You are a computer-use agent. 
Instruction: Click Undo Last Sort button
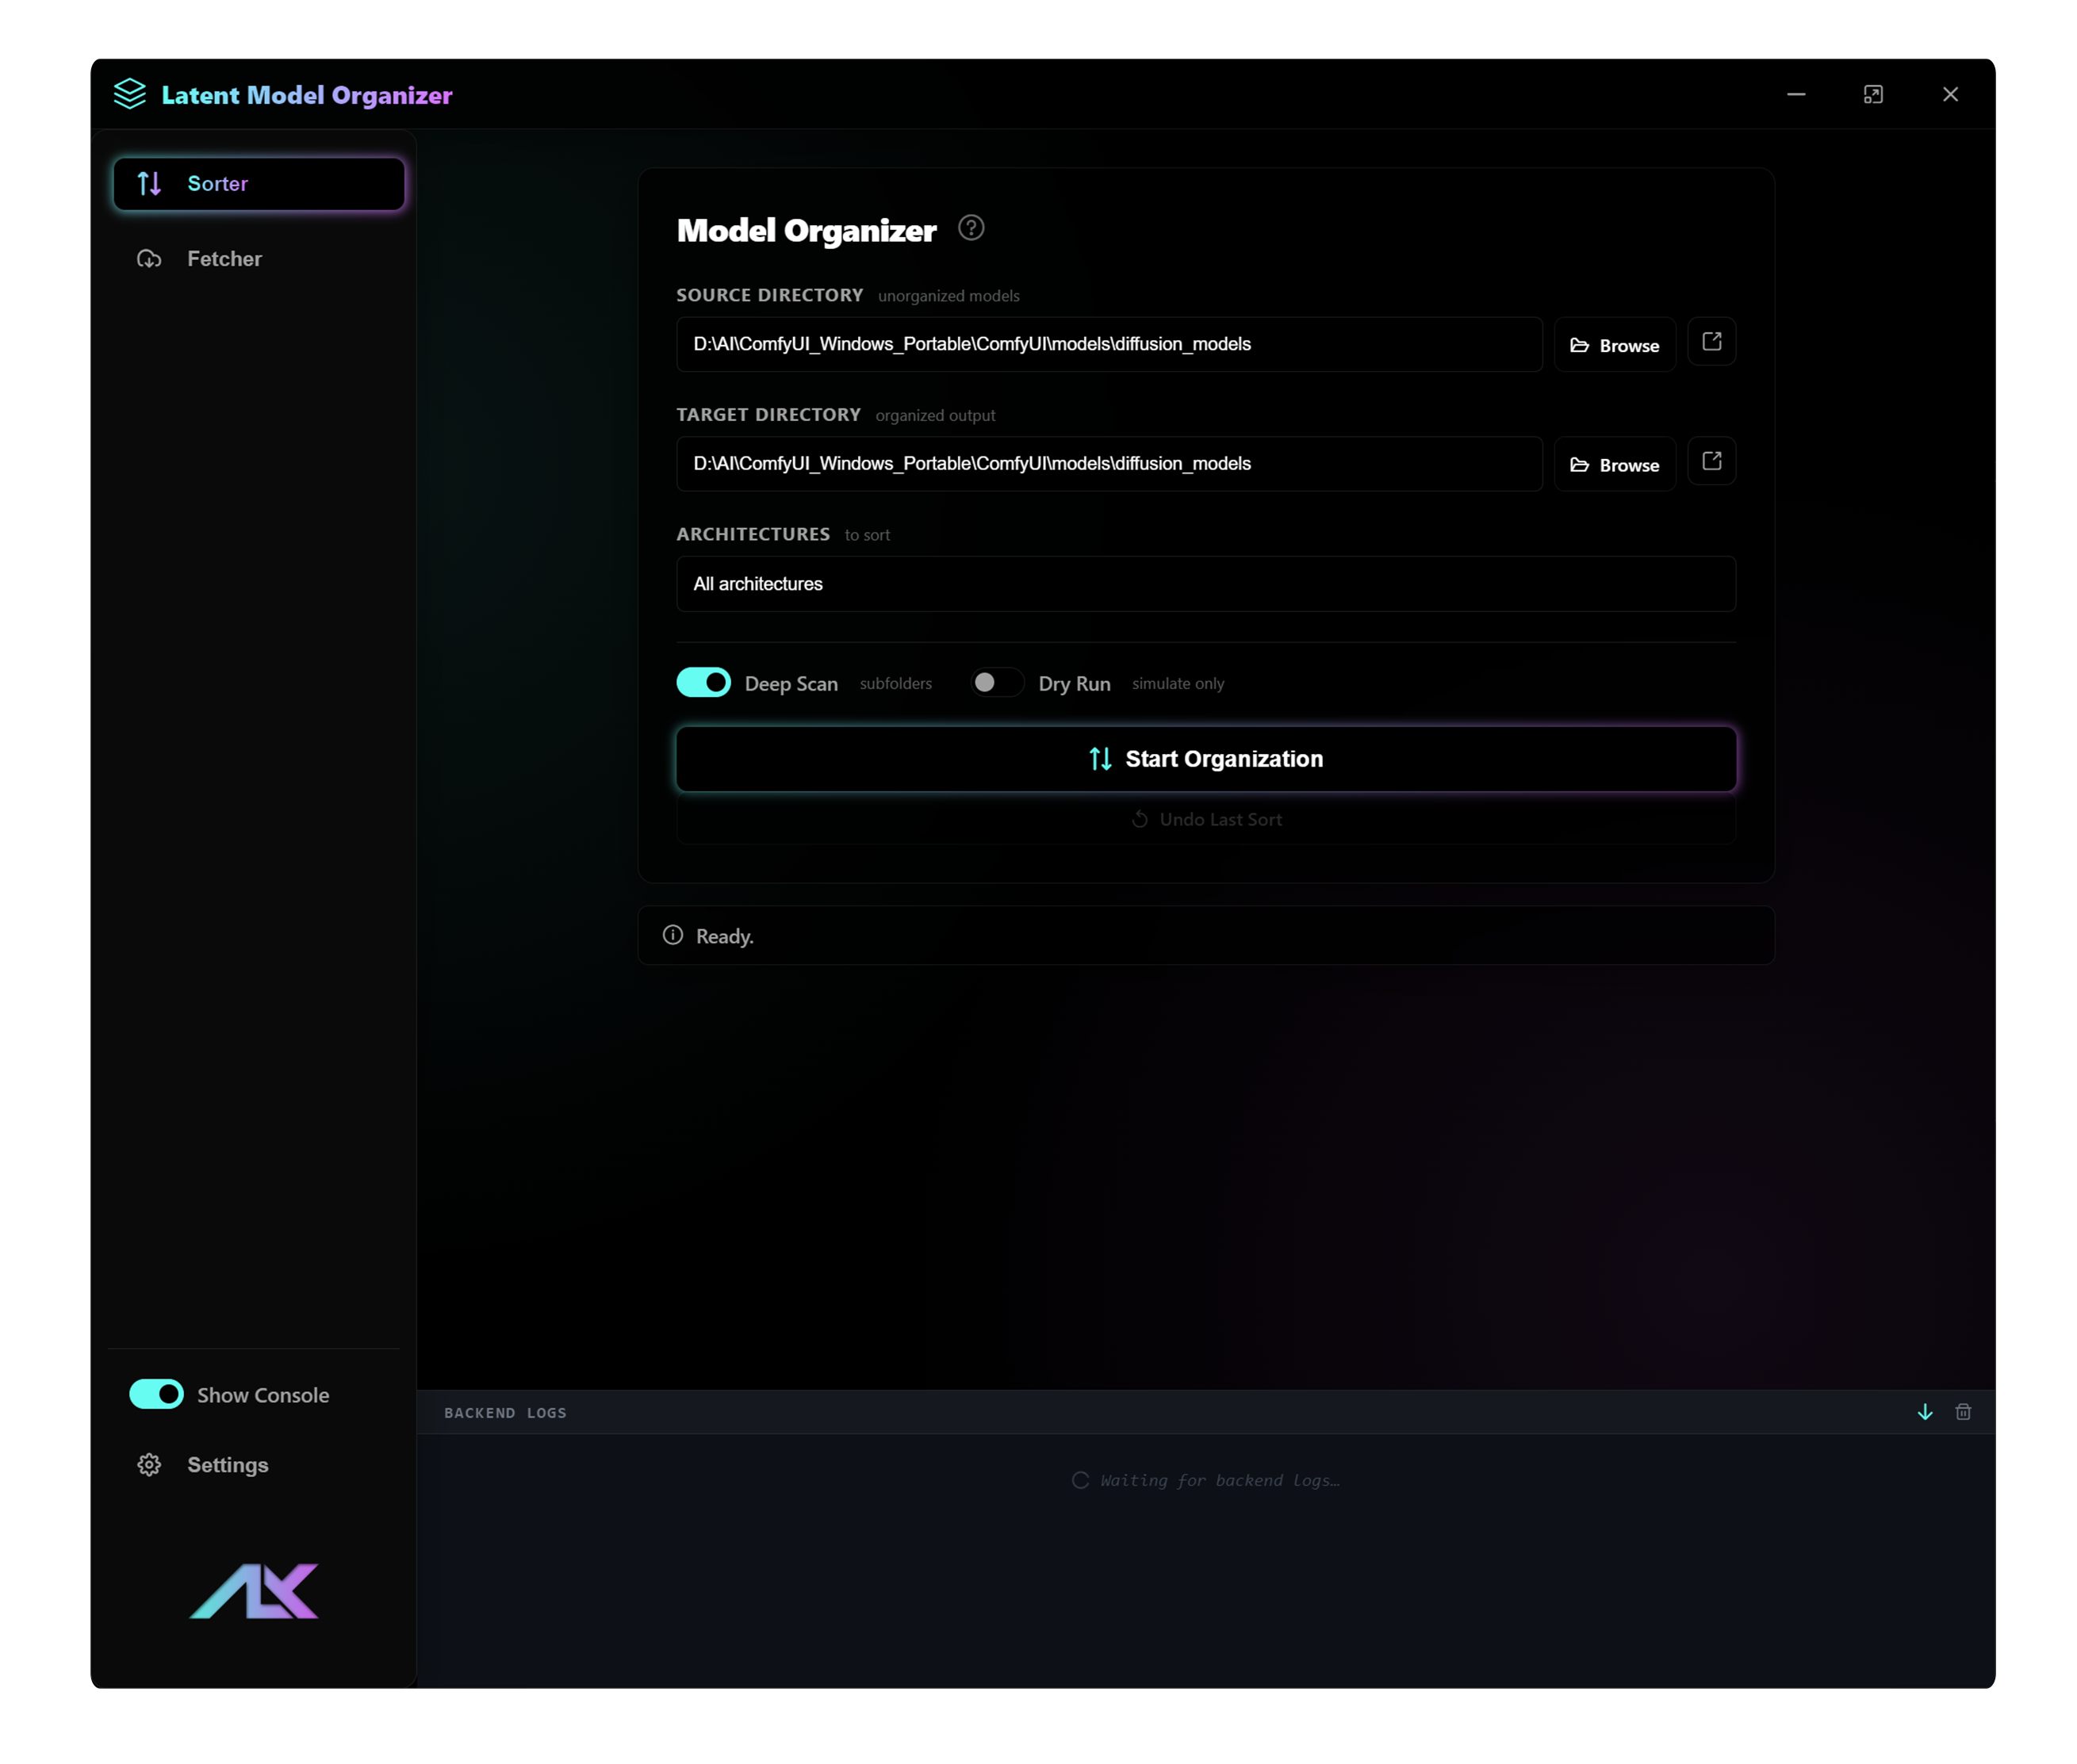pyautogui.click(x=1205, y=819)
